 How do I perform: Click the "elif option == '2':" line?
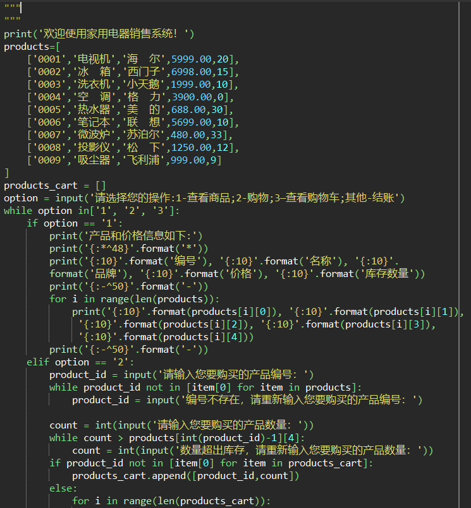pos(80,362)
